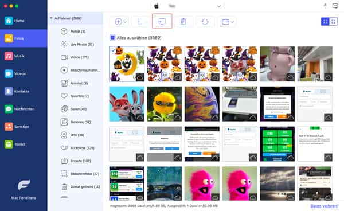Click cloud icon on moon Halloween photo
This screenshot has width=344, height=211.
[x=140, y=77]
